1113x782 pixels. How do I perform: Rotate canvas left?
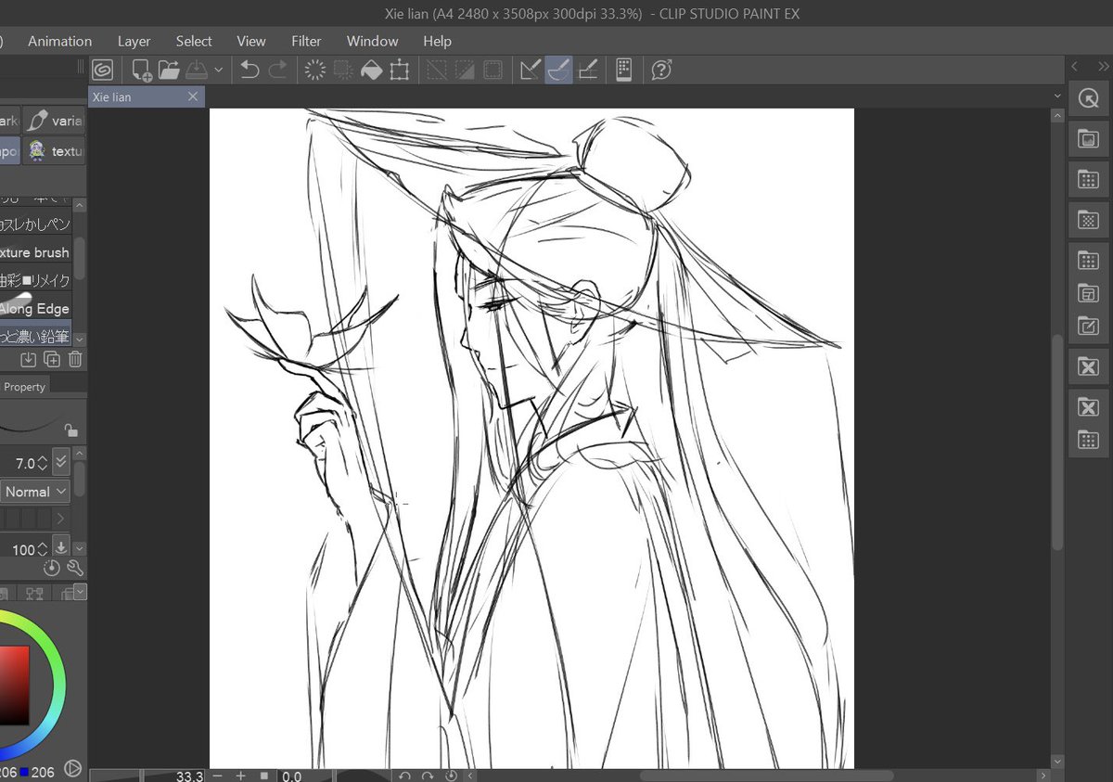pyautogui.click(x=404, y=776)
